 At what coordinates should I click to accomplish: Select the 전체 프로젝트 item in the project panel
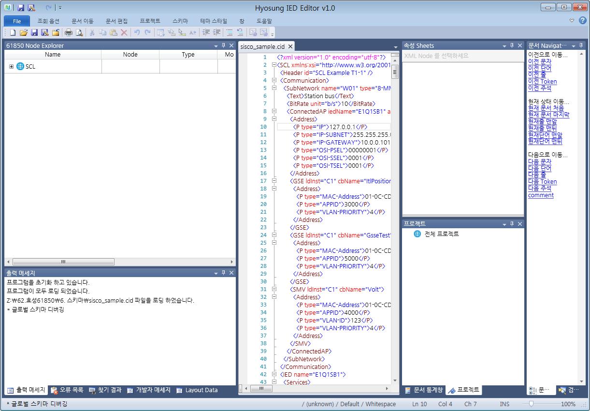[x=442, y=234]
